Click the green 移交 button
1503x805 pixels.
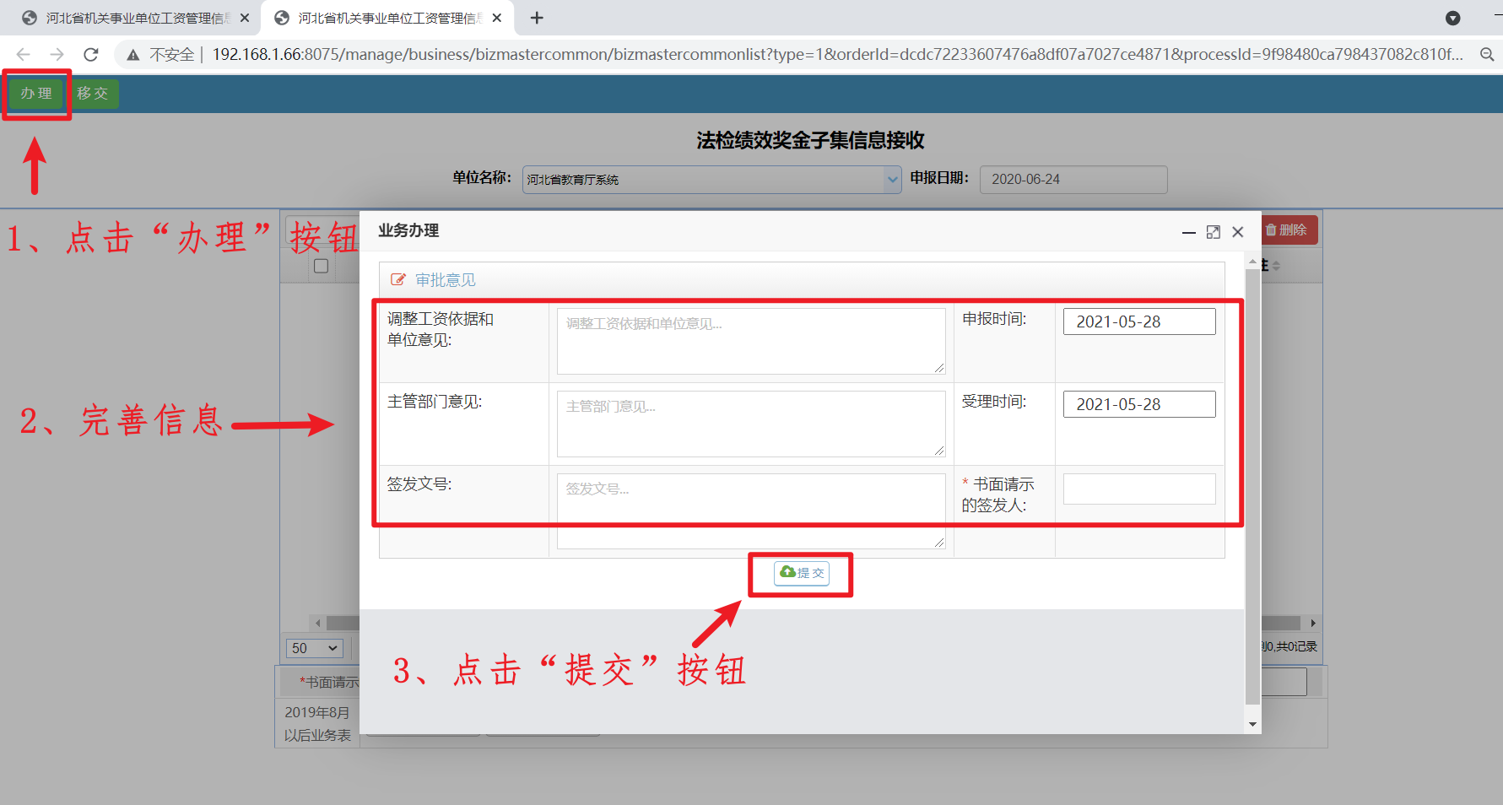93,94
